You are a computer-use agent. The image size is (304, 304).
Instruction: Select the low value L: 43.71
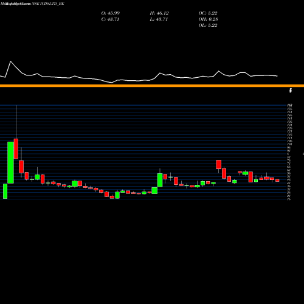pos(159,19)
